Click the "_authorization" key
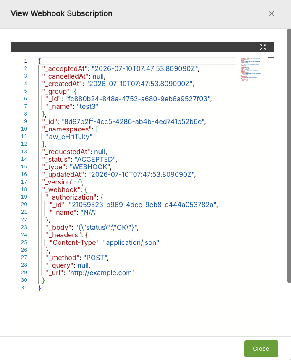This screenshot has width=291, height=360. [x=71, y=197]
